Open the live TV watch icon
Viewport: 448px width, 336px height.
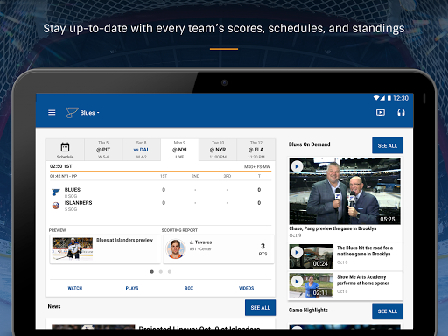tap(381, 113)
